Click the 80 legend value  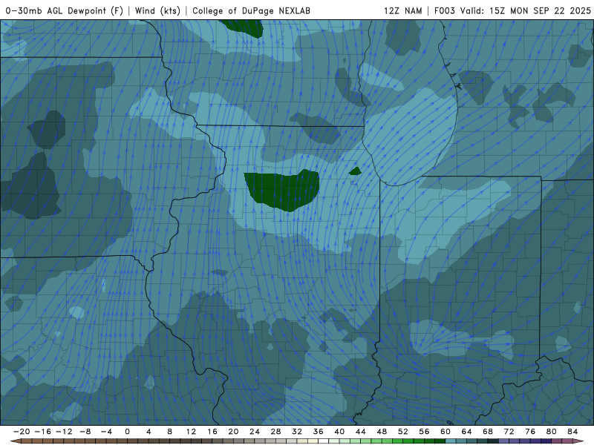point(552,432)
